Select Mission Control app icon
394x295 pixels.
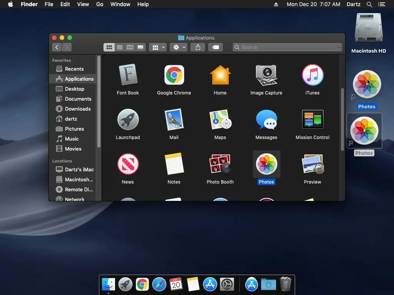(x=312, y=119)
